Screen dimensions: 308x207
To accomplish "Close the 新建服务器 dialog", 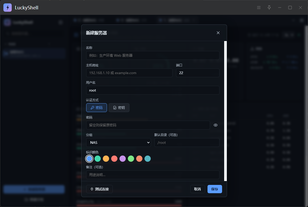I will pyautogui.click(x=218, y=33).
